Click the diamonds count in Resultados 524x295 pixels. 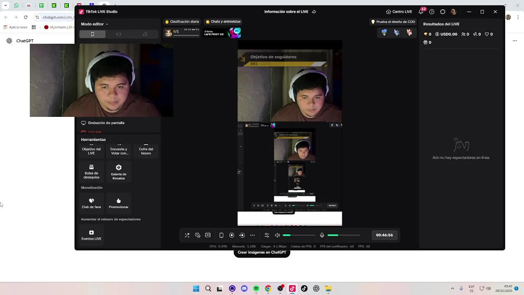pos(427,34)
